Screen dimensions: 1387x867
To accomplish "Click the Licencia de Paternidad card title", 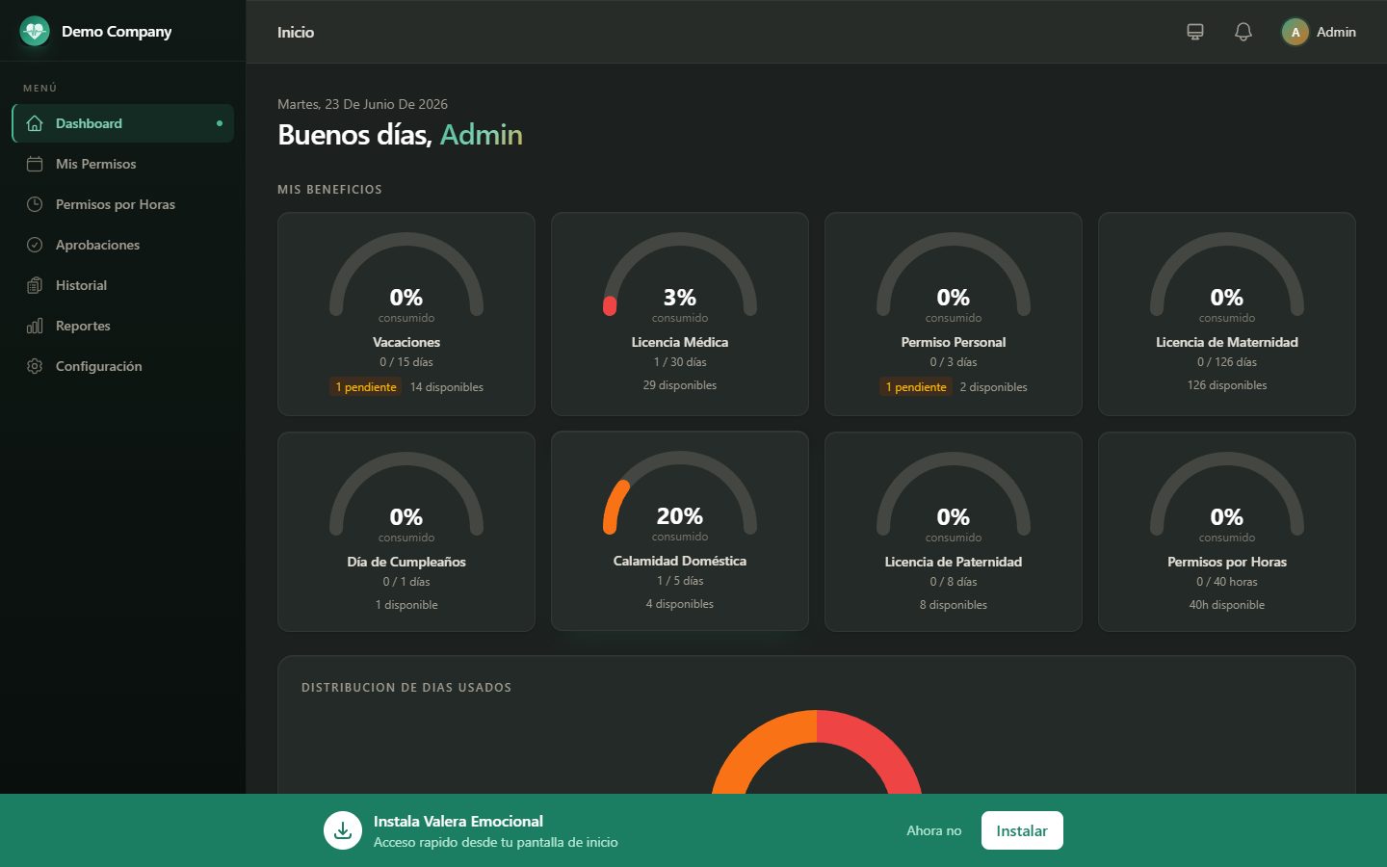I will [x=954, y=562].
